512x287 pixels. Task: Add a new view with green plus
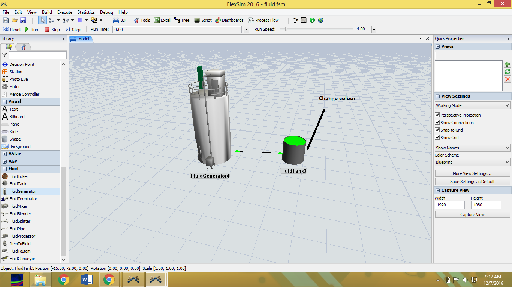tap(507, 64)
